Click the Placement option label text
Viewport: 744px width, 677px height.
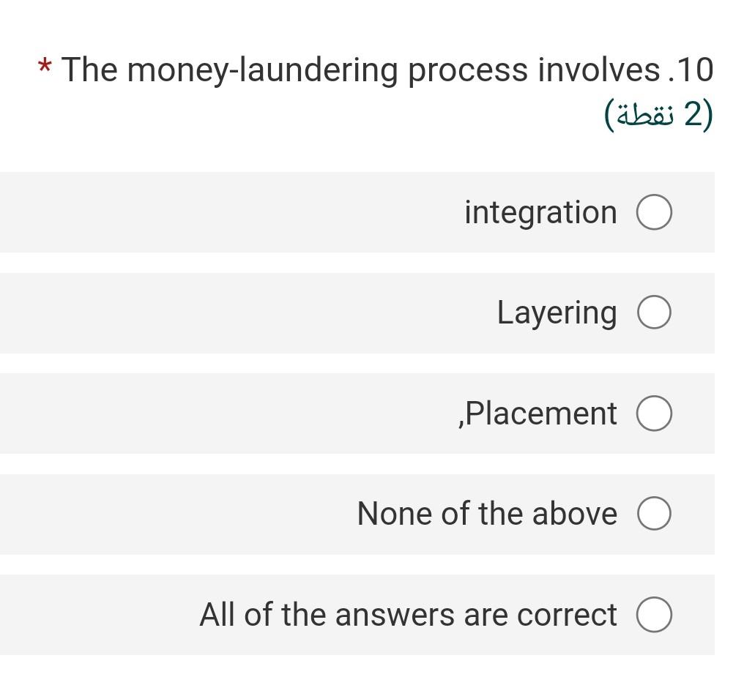coord(543,413)
